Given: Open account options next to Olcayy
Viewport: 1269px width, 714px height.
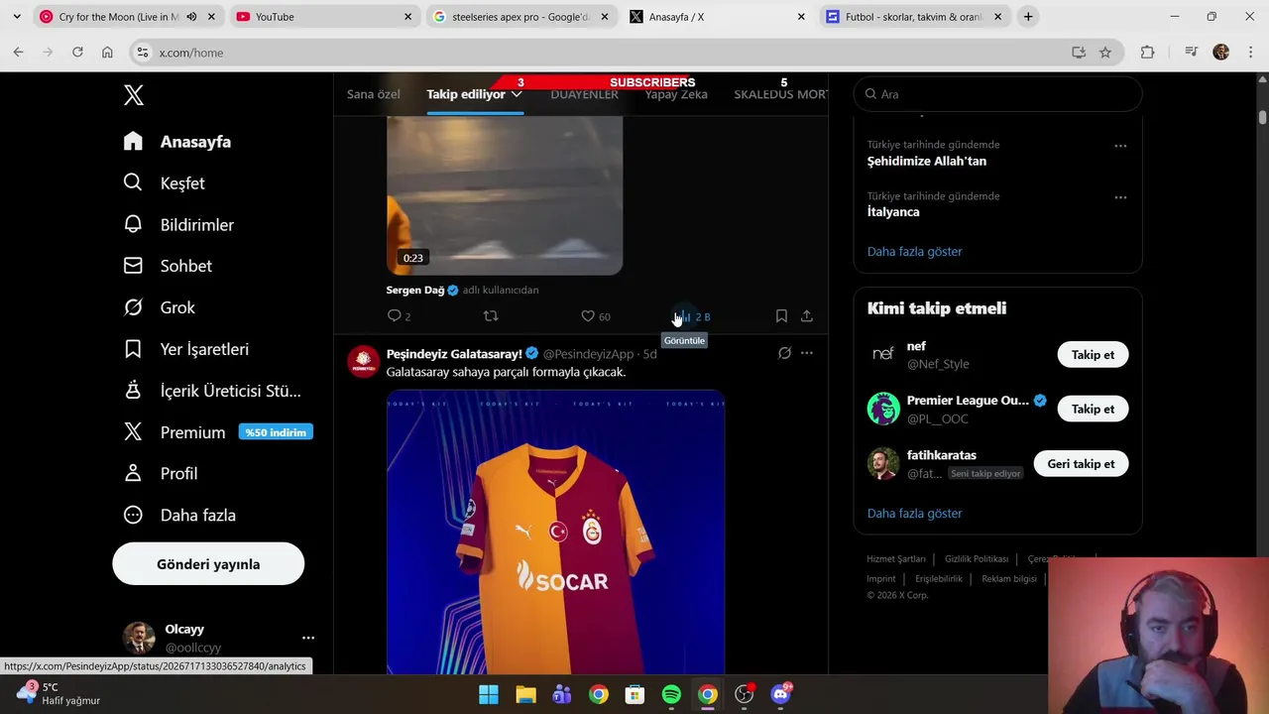Looking at the screenshot, I should (308, 638).
